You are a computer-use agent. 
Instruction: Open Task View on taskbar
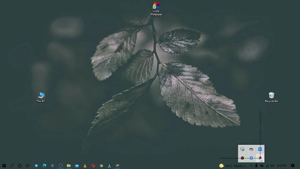[28, 166]
